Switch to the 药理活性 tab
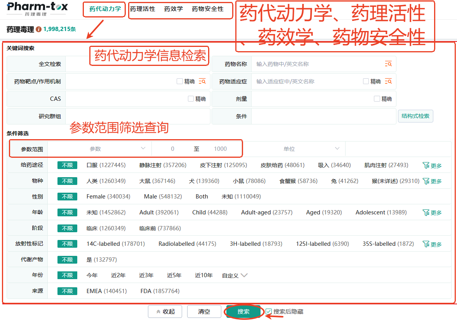 (x=142, y=9)
